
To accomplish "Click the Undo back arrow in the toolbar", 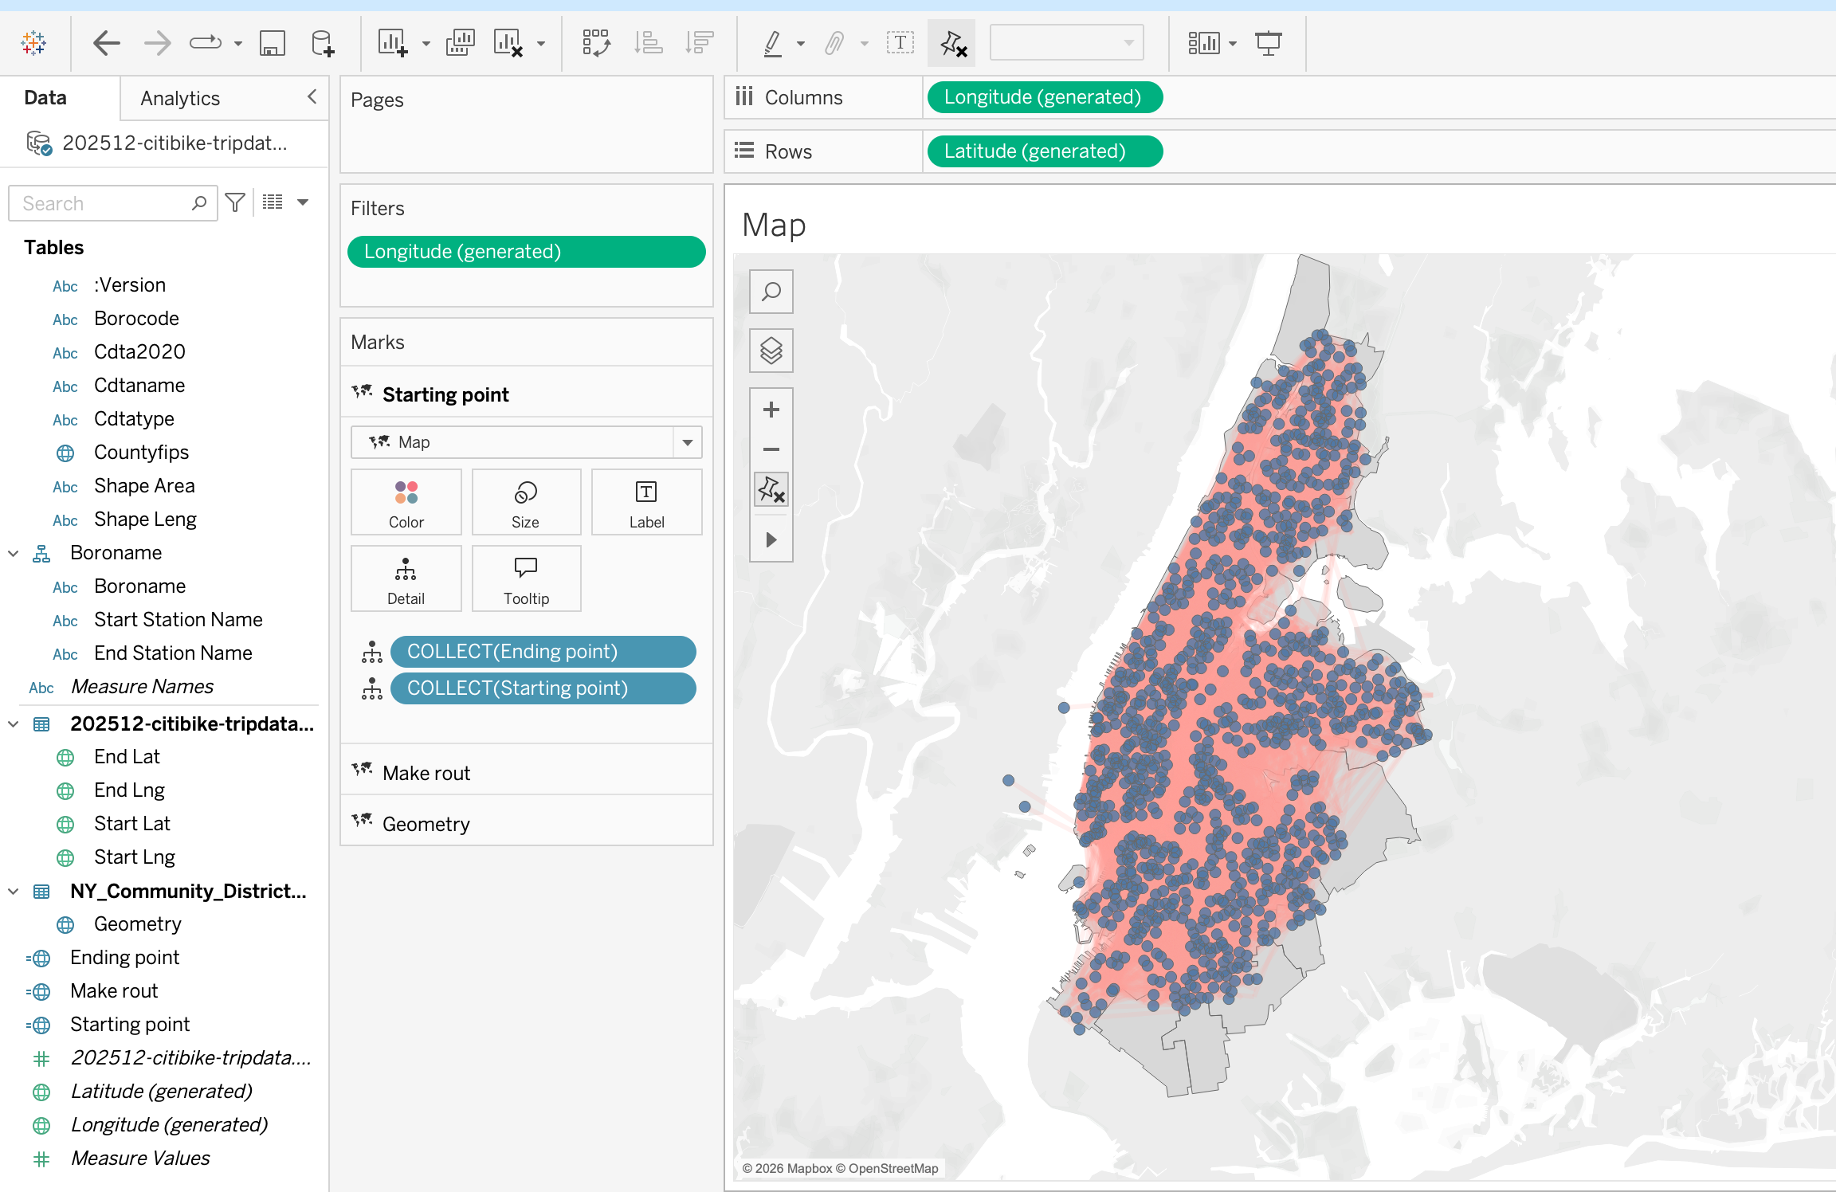I will pos(107,43).
